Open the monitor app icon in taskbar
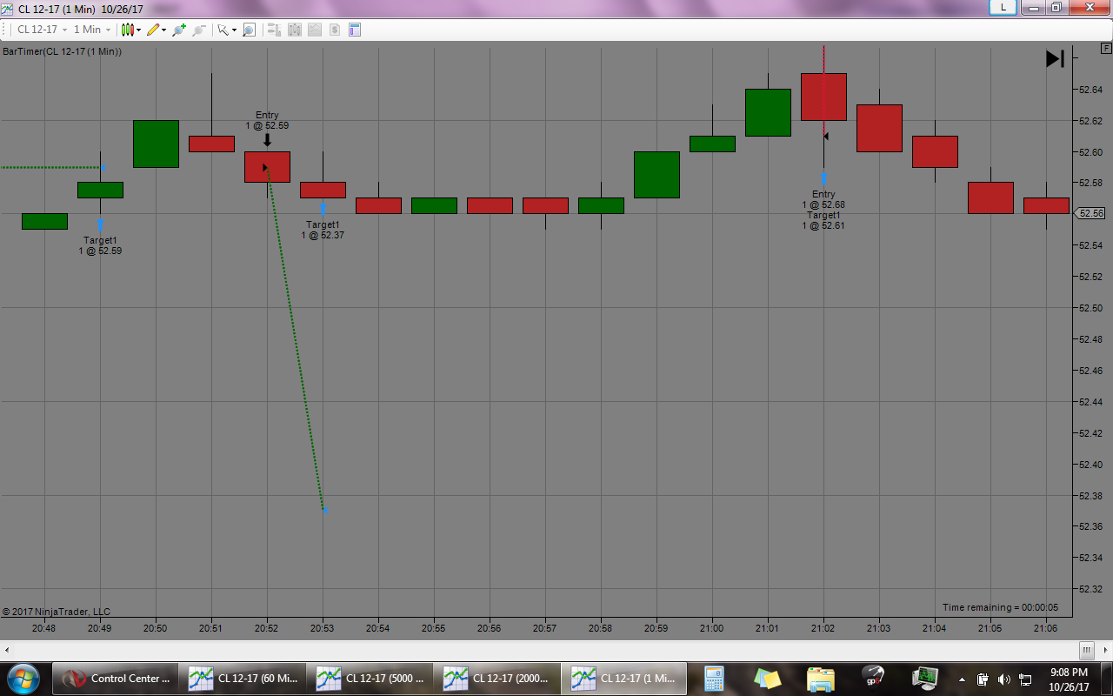The width and height of the screenshot is (1113, 696). pos(925,679)
